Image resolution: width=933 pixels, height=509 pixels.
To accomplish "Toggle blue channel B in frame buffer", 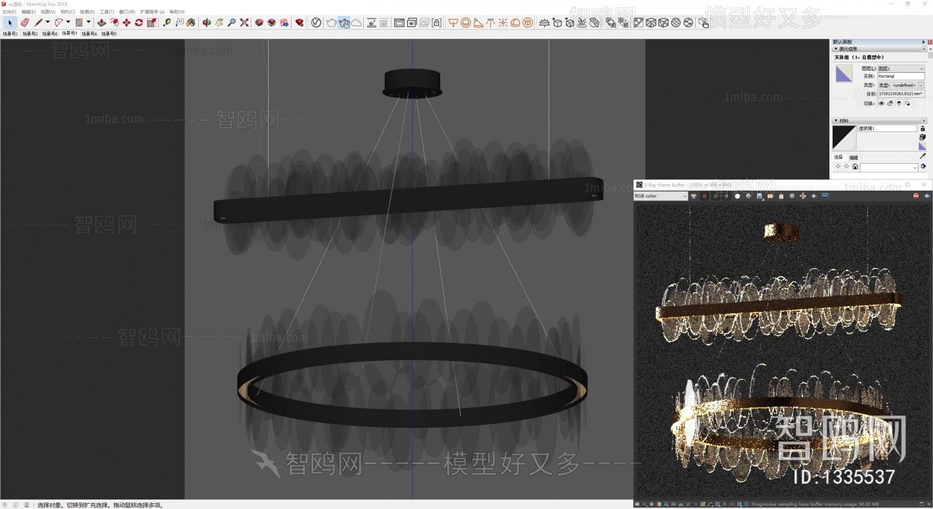I will (727, 196).
